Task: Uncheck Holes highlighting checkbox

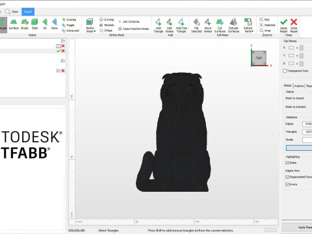Action: tap(287, 162)
